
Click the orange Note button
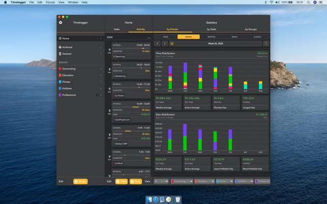[136, 181]
